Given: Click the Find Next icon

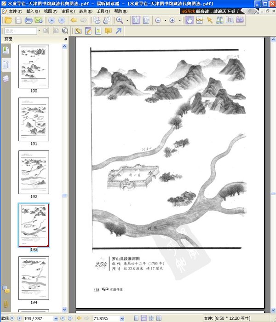Looking at the screenshot, I should pos(56,31).
